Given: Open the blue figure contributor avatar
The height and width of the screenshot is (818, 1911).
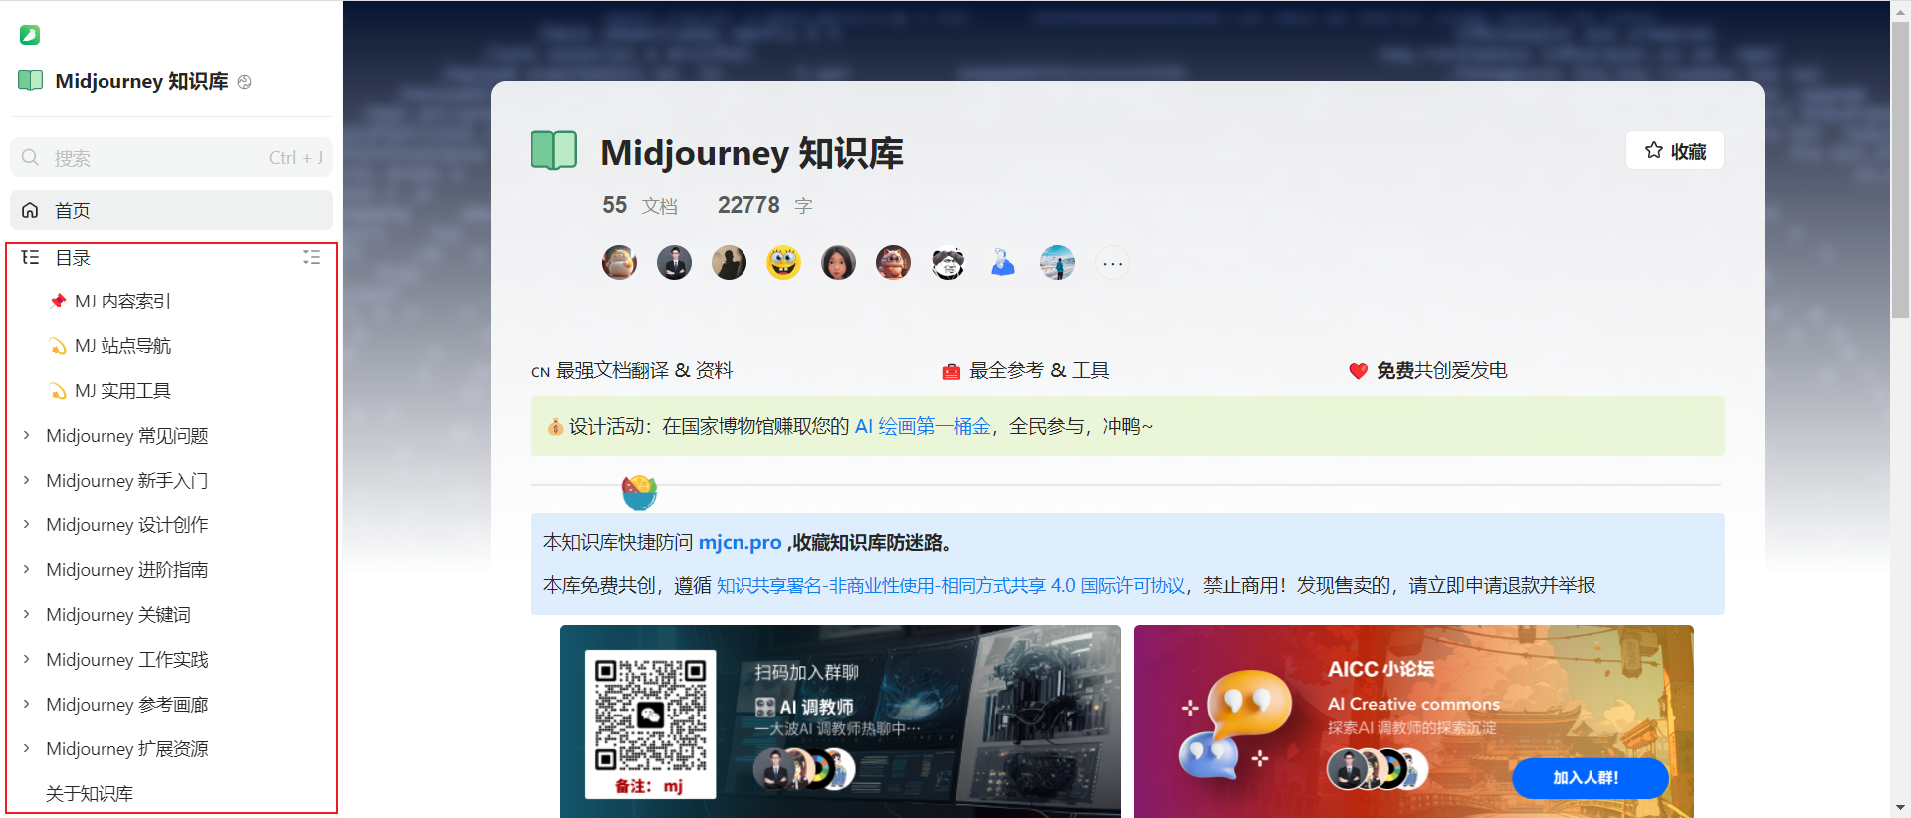Looking at the screenshot, I should pyautogui.click(x=1002, y=263).
